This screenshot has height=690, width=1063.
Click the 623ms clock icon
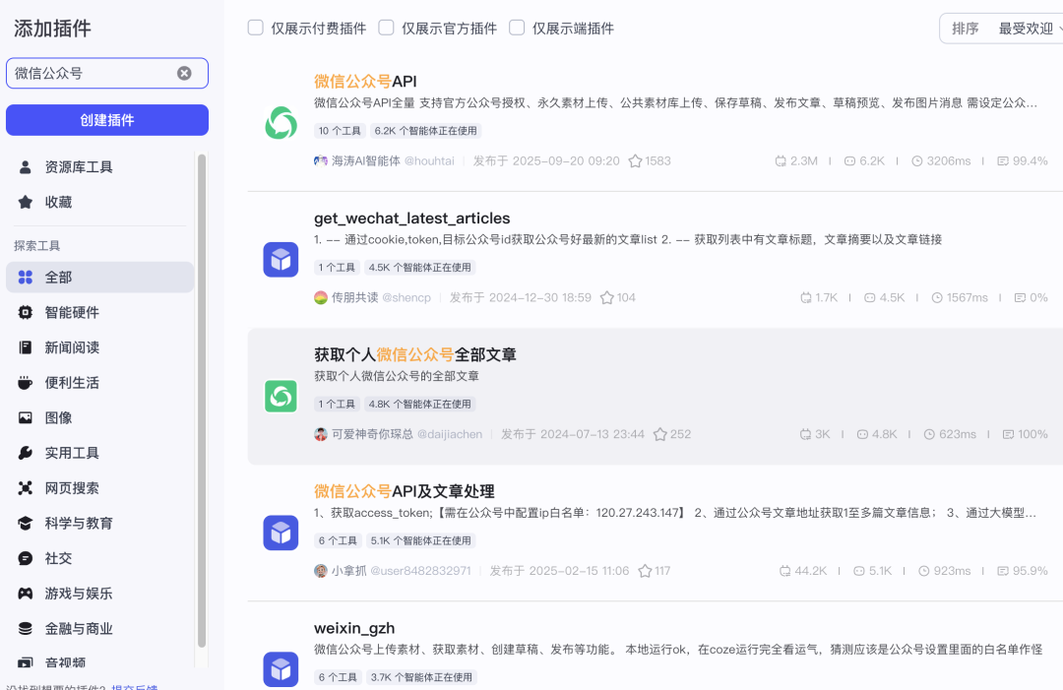[929, 434]
